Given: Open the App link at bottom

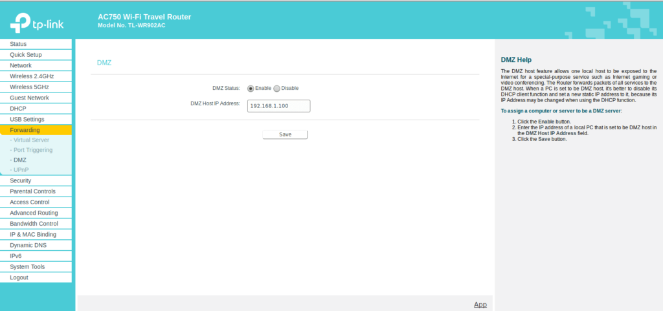Looking at the screenshot, I should (480, 304).
